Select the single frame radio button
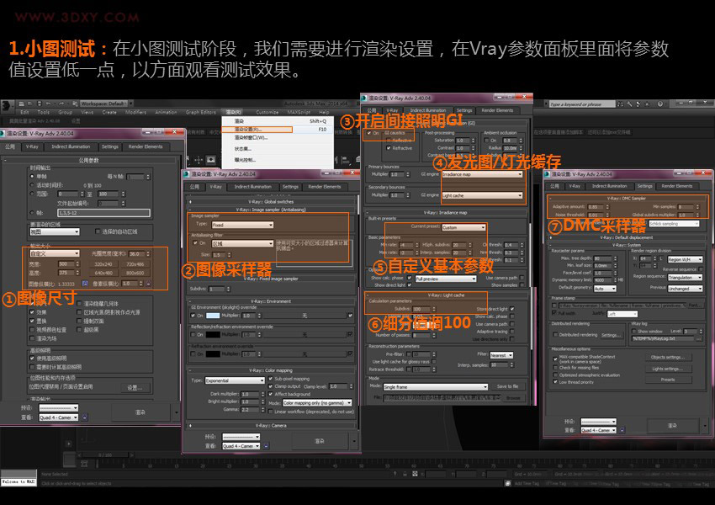The height and width of the screenshot is (505, 715). [x=32, y=177]
